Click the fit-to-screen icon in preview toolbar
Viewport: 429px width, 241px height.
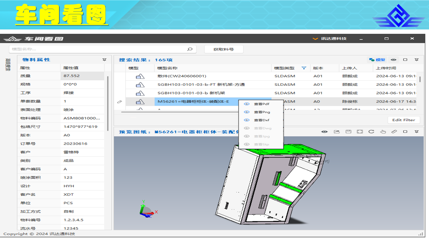[360, 132]
